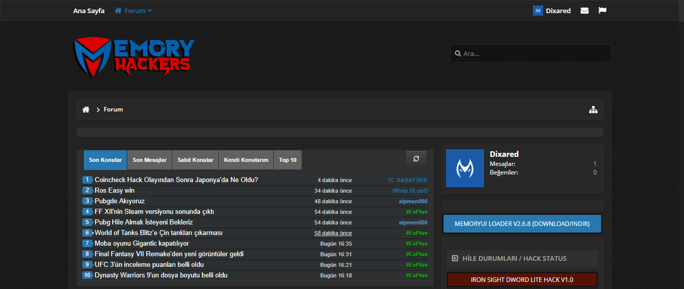The width and height of the screenshot is (684, 289).
Task: Open #ExPlus profile on FF XII'nin row
Action: click(416, 212)
